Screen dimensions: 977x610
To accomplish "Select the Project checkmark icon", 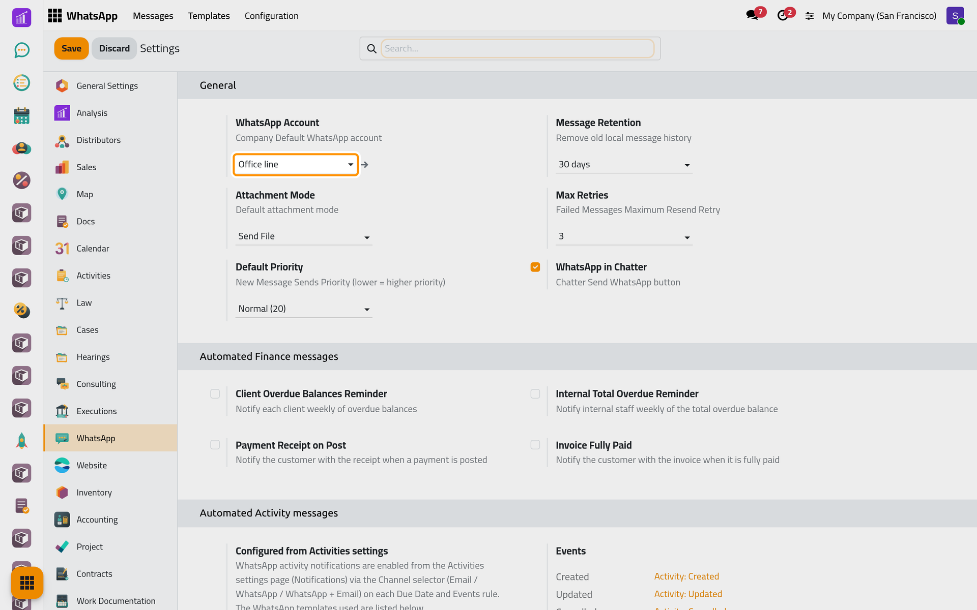I will click(62, 546).
